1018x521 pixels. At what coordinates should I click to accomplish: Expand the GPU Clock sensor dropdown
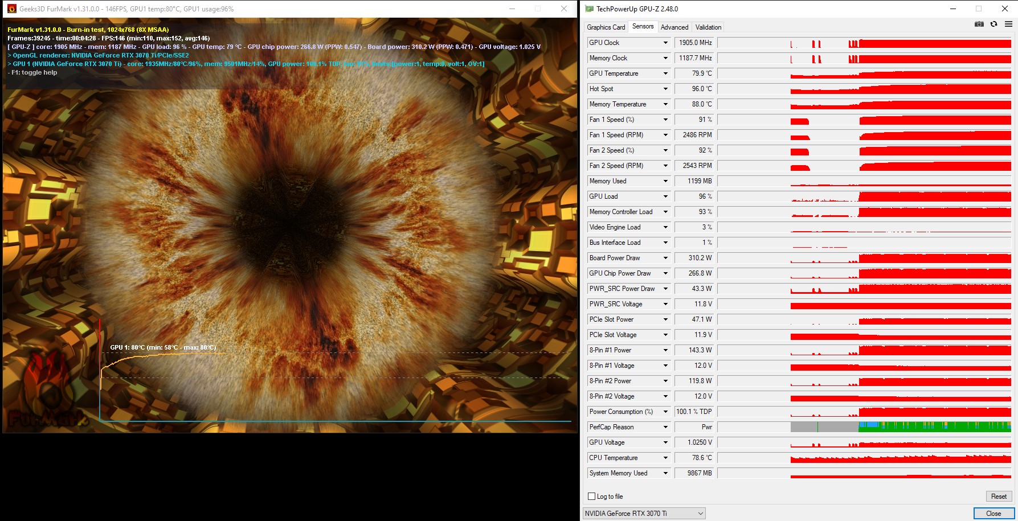(665, 43)
